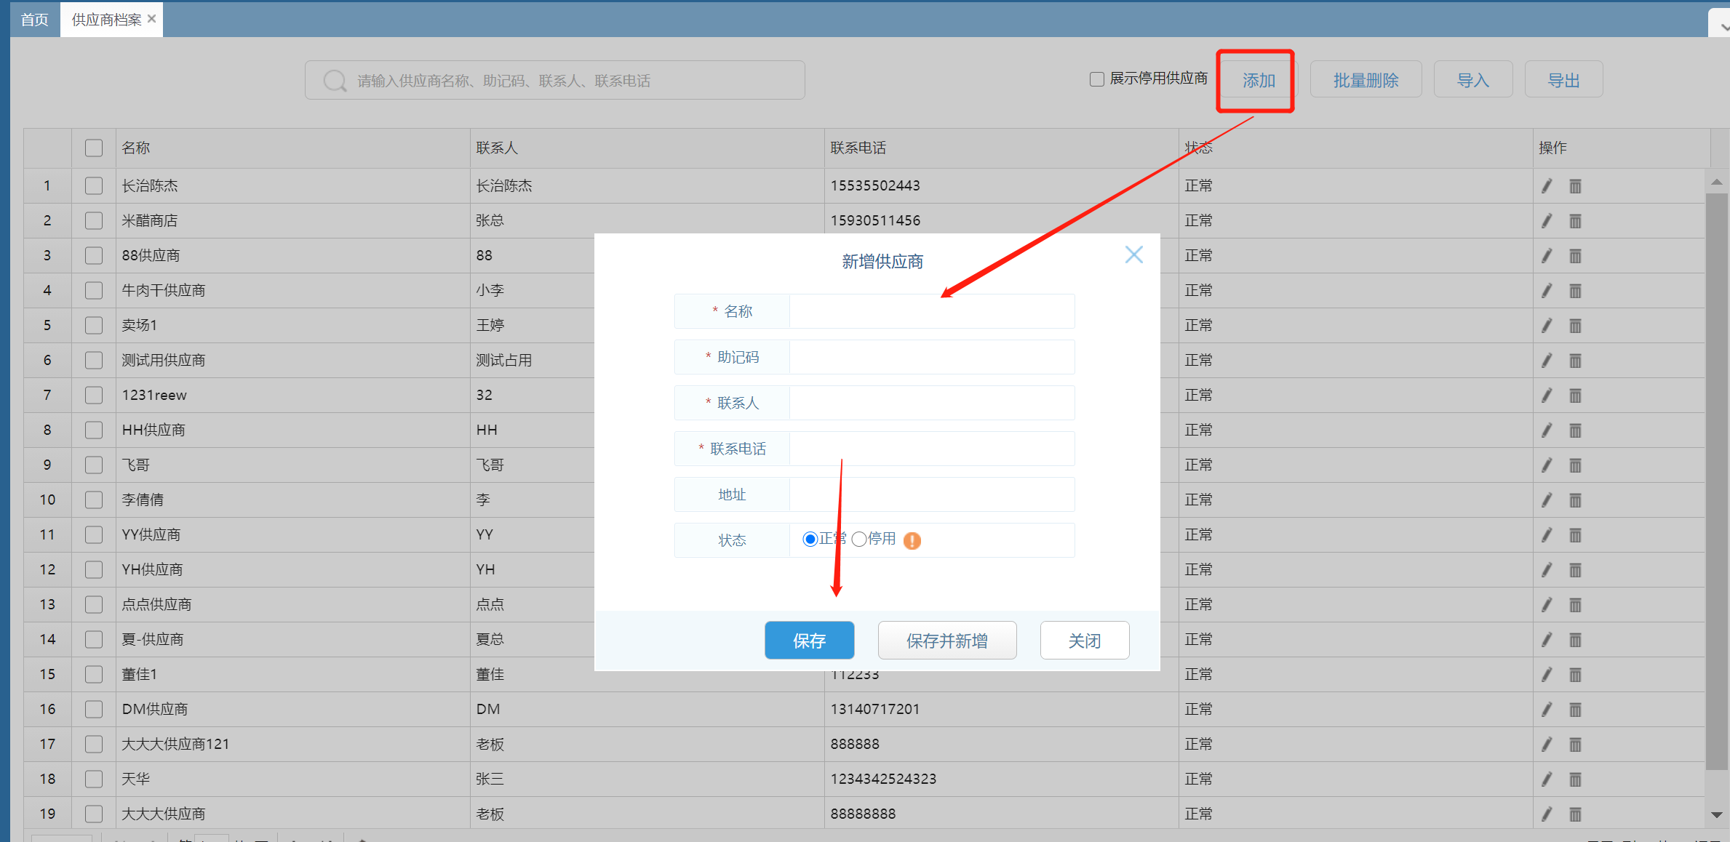Delete supplier 长治陈杰 with trash icon

(1575, 186)
